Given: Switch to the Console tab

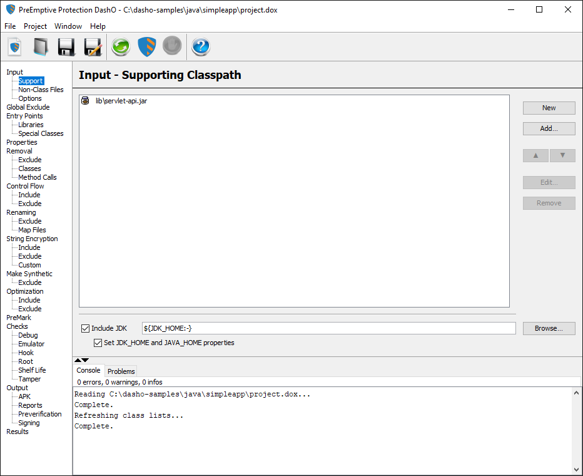Looking at the screenshot, I should [x=88, y=370].
